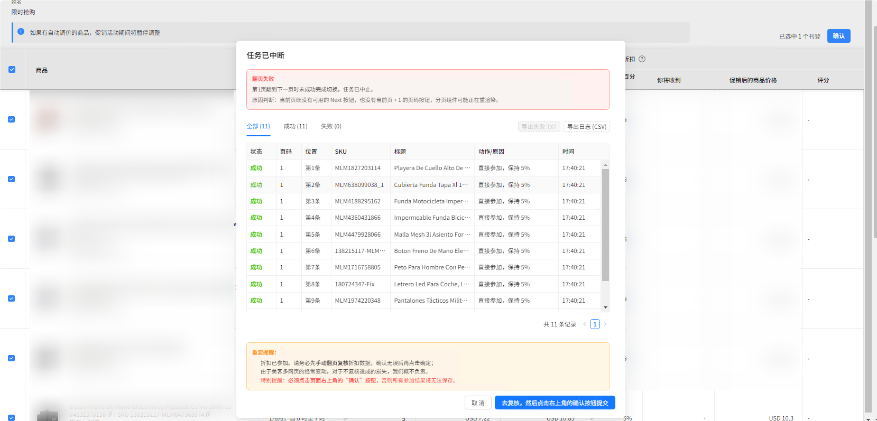Toggle the third product row checkbox
Screen dimensions: 877x421
(11, 239)
